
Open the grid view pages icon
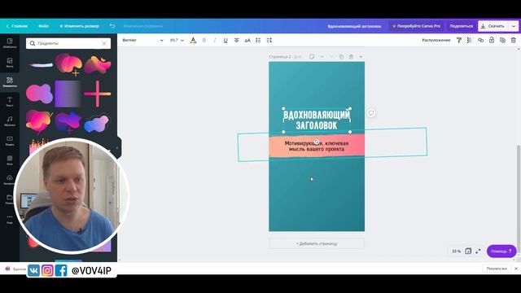click(x=468, y=251)
